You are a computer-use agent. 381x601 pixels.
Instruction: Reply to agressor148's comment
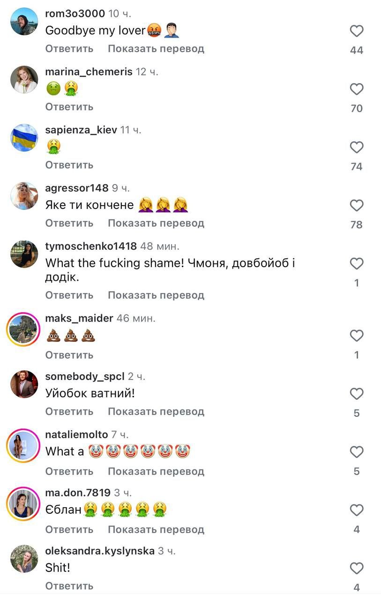click(69, 223)
